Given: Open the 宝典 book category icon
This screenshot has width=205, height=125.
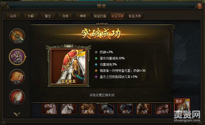Looking at the screenshot, I should coord(17,77).
